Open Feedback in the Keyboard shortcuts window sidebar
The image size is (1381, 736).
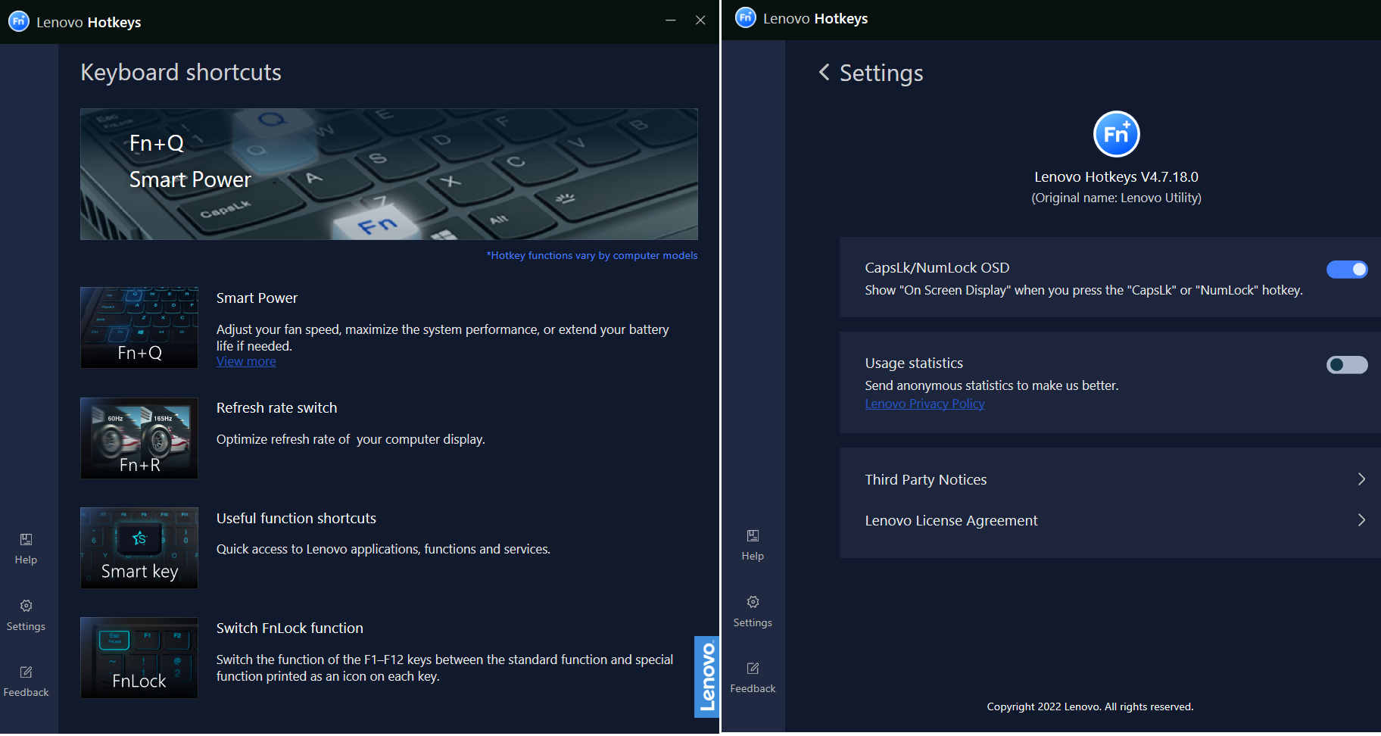pyautogui.click(x=26, y=681)
